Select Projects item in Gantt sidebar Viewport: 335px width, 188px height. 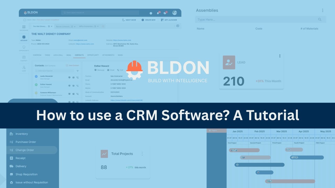(x=216, y=131)
